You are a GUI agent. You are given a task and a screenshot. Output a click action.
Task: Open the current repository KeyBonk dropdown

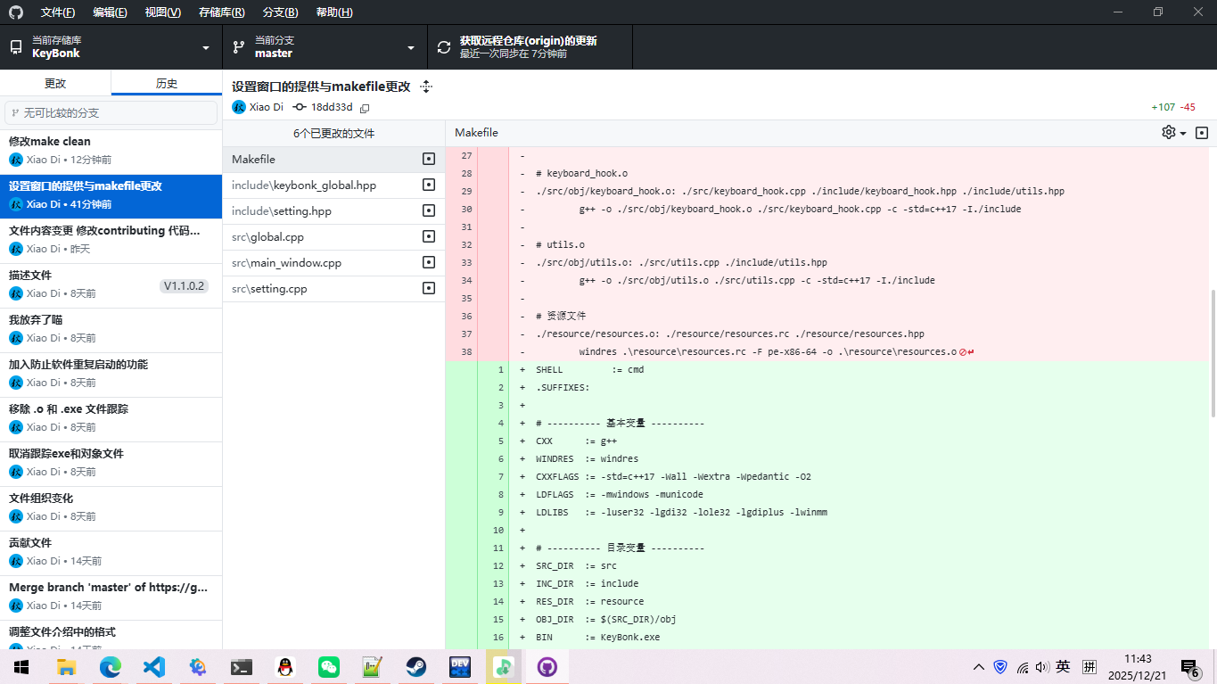109,46
